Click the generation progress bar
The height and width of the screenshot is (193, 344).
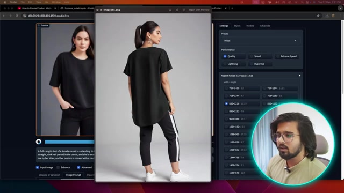coord(69,142)
